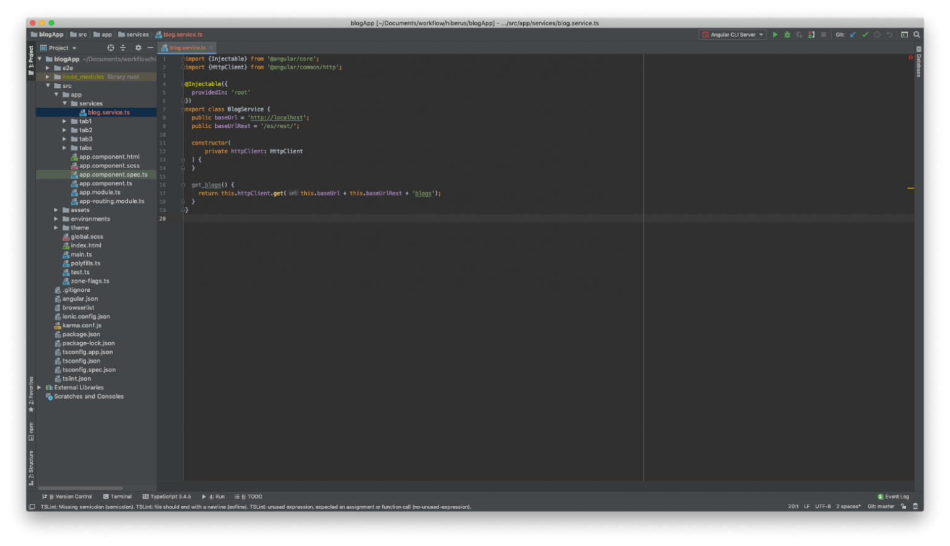
Task: Run the Angular CLI Server with green play icon
Action: pyautogui.click(x=776, y=35)
